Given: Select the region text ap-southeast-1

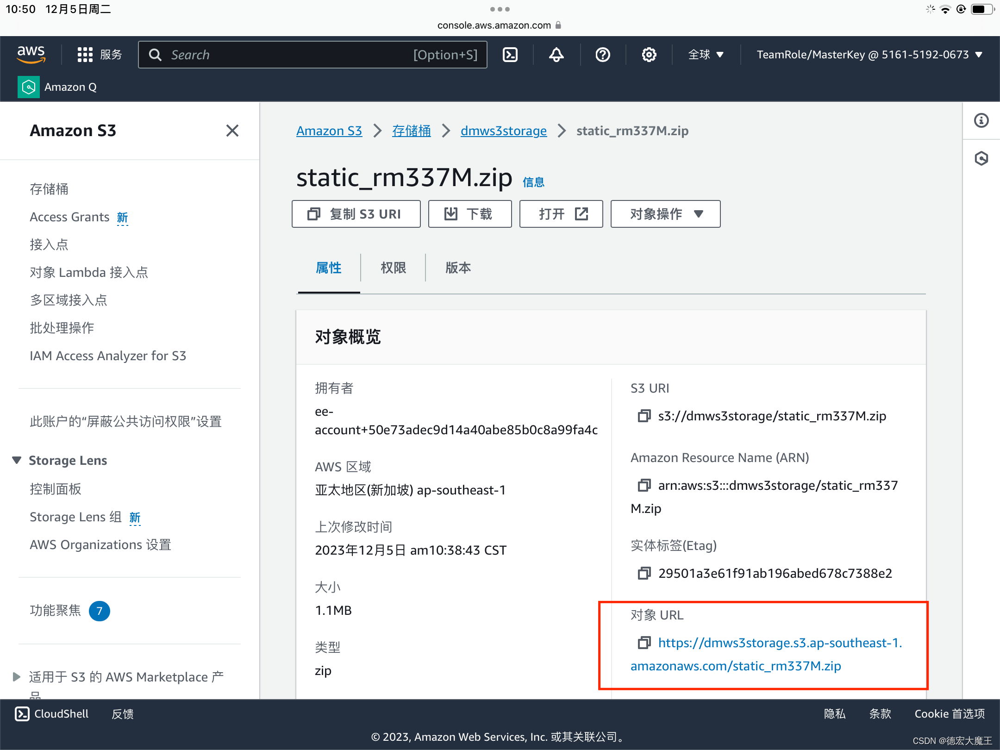Looking at the screenshot, I should (x=461, y=490).
